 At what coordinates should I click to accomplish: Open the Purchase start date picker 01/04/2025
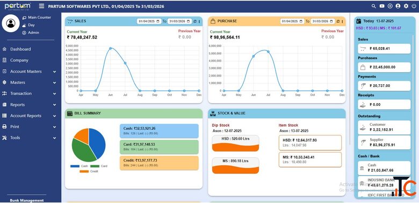(292, 21)
